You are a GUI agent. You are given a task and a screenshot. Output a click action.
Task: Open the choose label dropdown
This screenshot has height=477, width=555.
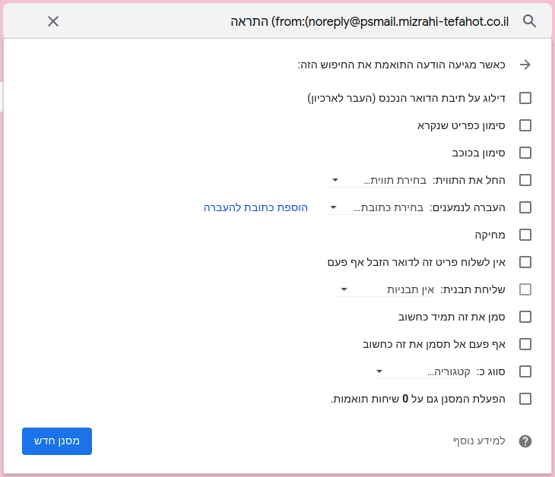(x=378, y=180)
